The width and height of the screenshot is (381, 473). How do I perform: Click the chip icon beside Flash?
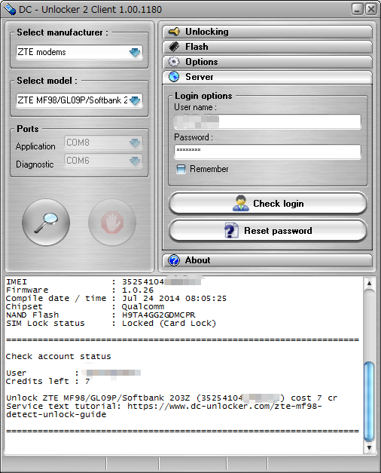[174, 47]
